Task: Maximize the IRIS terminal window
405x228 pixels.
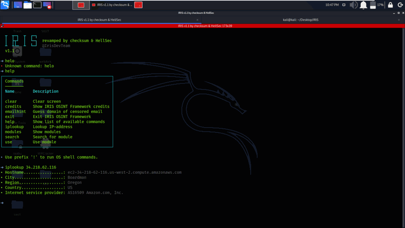Action: 399,13
